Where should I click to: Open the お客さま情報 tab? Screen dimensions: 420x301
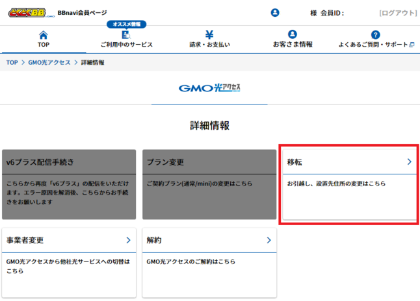[293, 40]
